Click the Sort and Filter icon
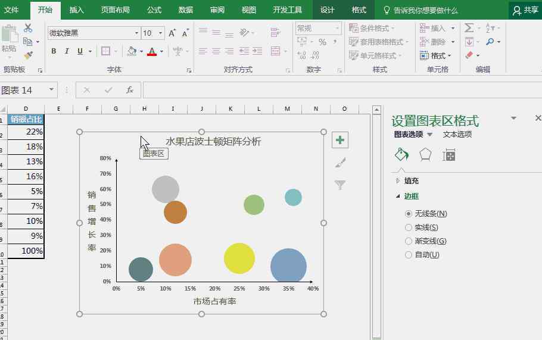 click(x=490, y=27)
